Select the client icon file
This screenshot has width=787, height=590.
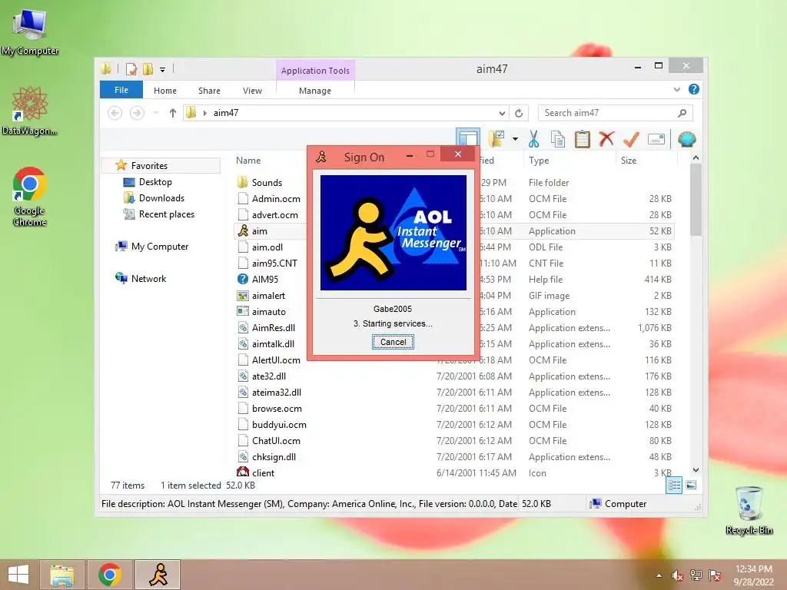click(263, 472)
